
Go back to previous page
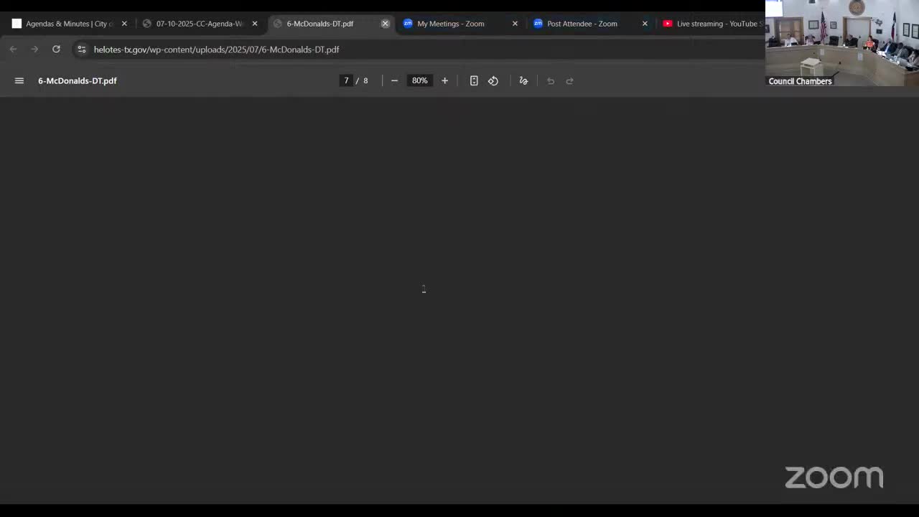(13, 50)
